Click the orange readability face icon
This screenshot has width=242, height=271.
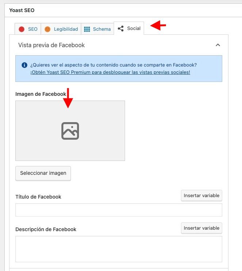pyautogui.click(x=48, y=29)
